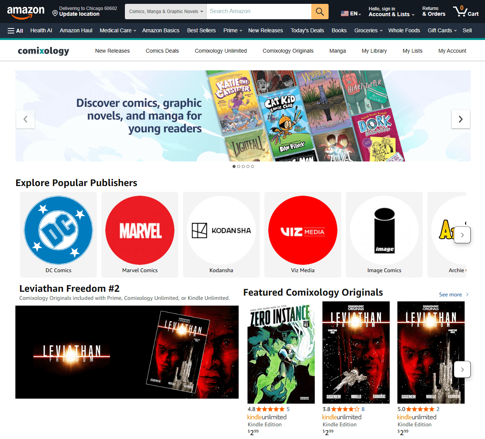Open Health AI link
This screenshot has width=485, height=439.
pyautogui.click(x=41, y=31)
